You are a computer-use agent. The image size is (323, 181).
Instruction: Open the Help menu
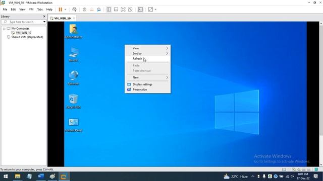tap(49, 10)
